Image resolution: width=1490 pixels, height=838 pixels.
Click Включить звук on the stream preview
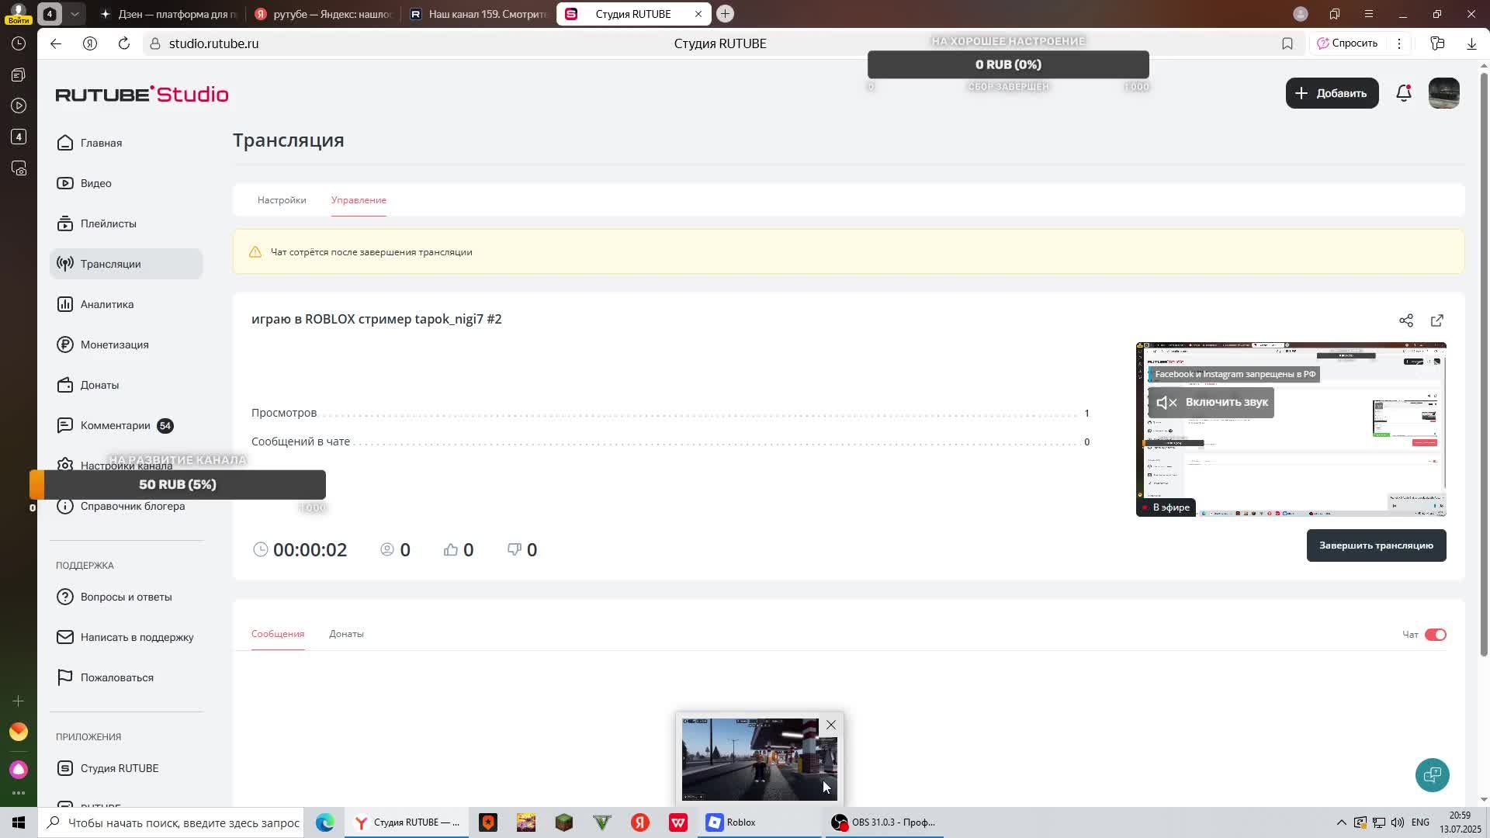click(x=1211, y=402)
